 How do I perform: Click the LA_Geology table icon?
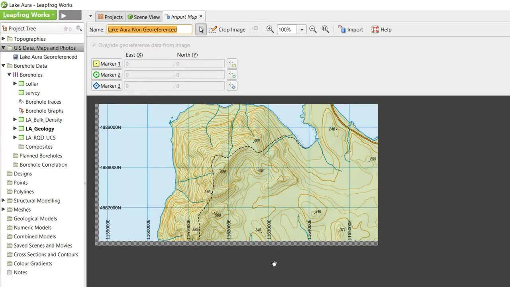coord(22,128)
